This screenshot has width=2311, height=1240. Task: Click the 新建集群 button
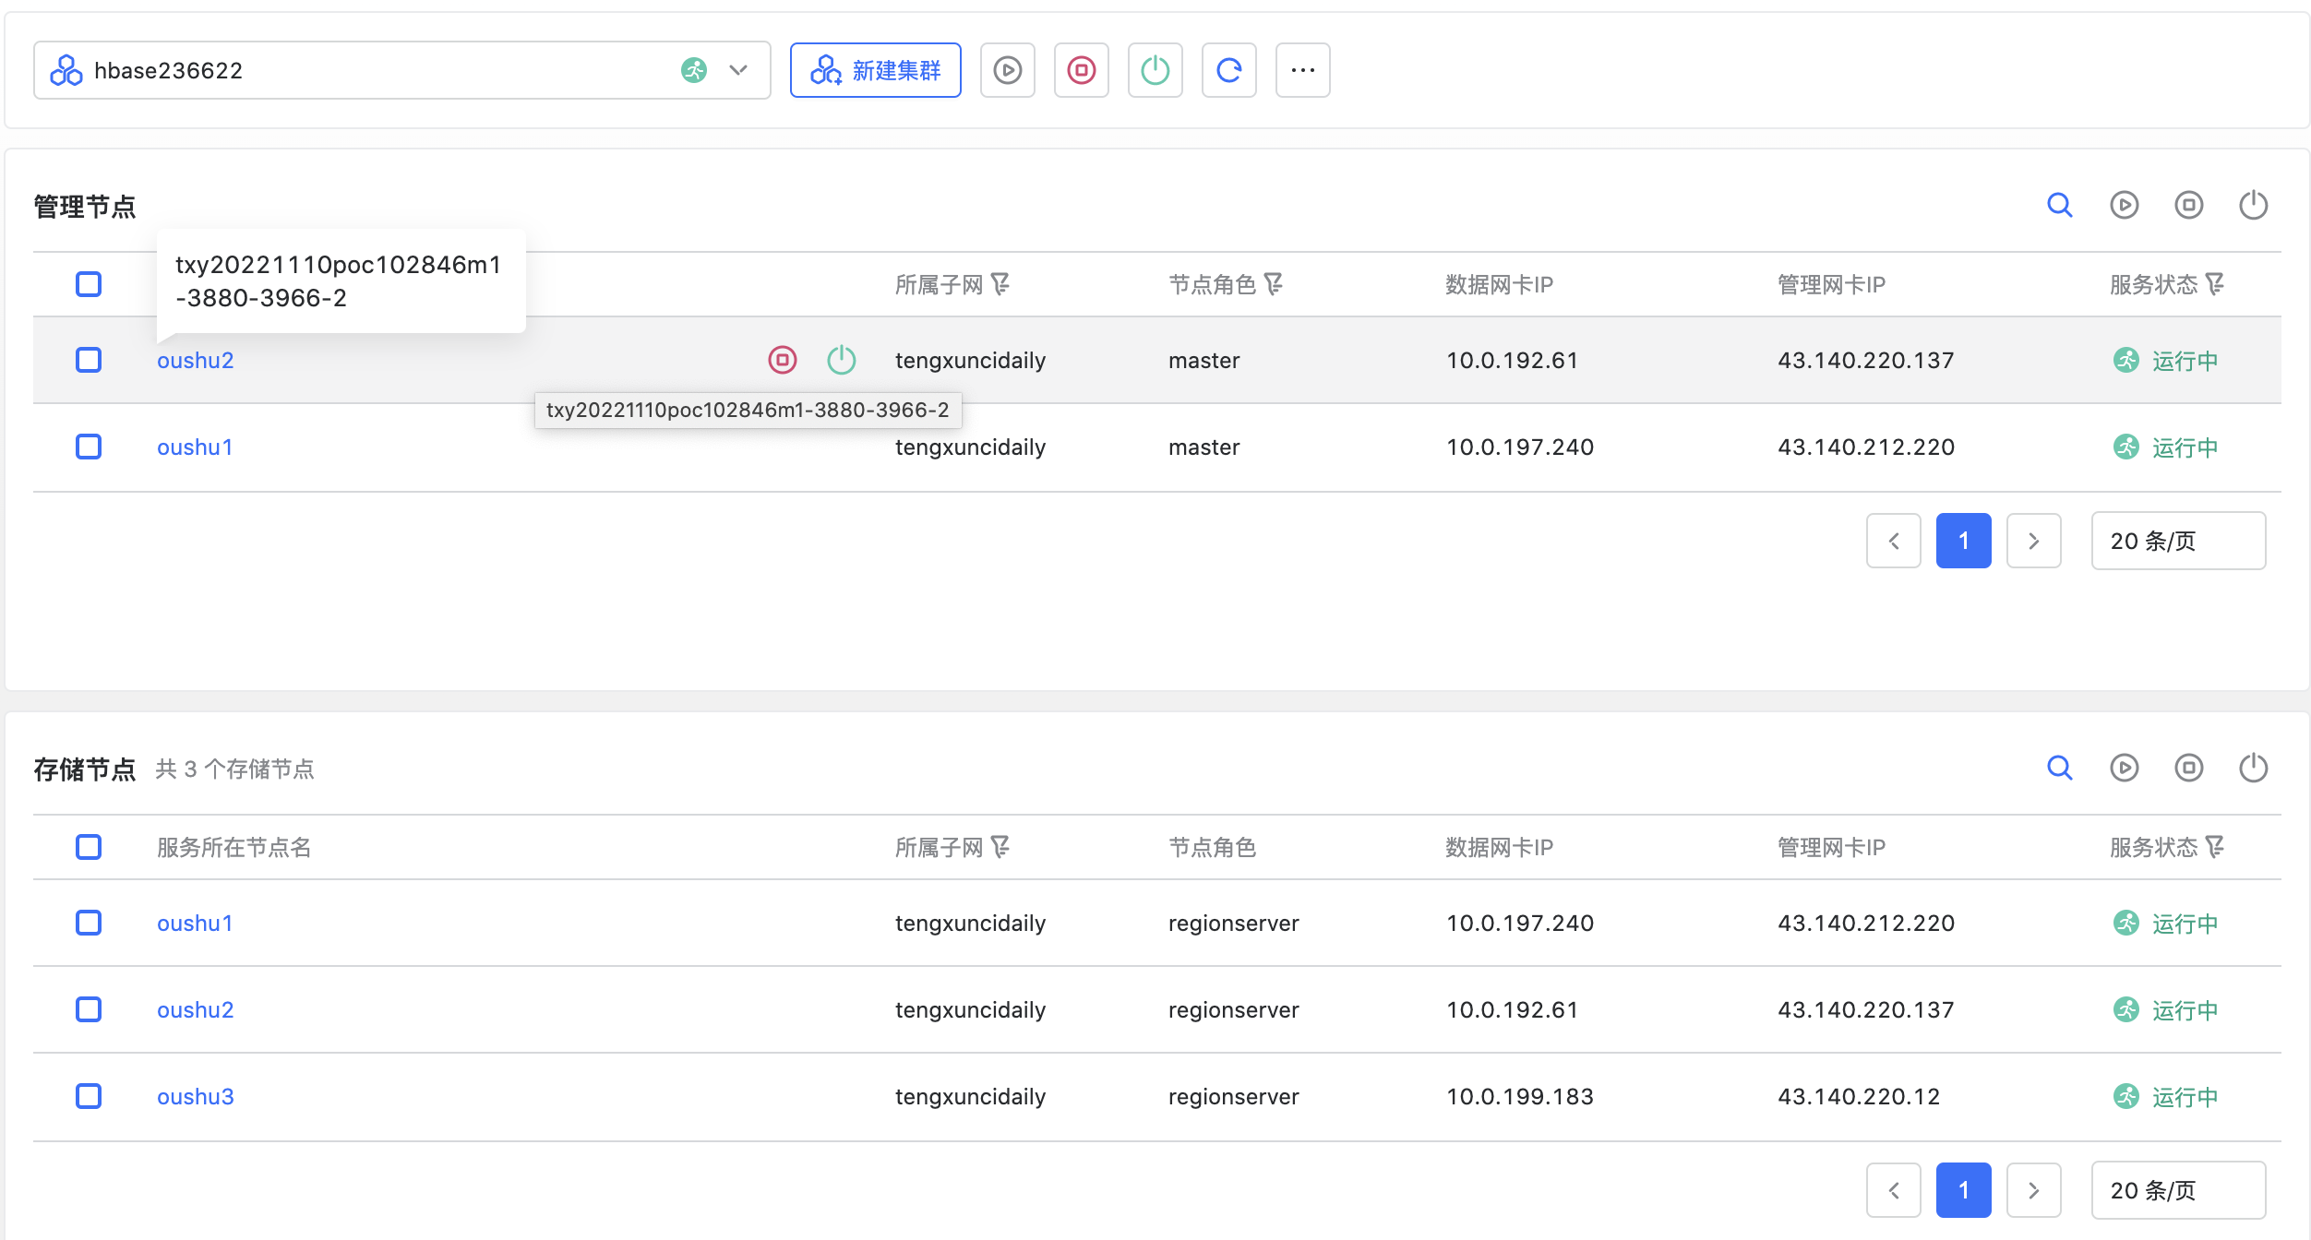click(875, 70)
